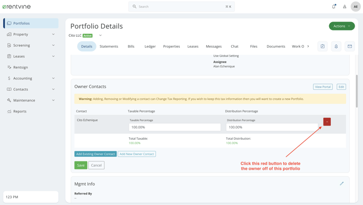
Task: Switch to the Statements tab
Action: [109, 46]
